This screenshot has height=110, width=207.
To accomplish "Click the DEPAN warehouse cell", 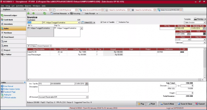I will [169, 52].
